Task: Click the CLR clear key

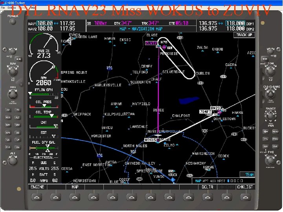Action: coord(266,146)
